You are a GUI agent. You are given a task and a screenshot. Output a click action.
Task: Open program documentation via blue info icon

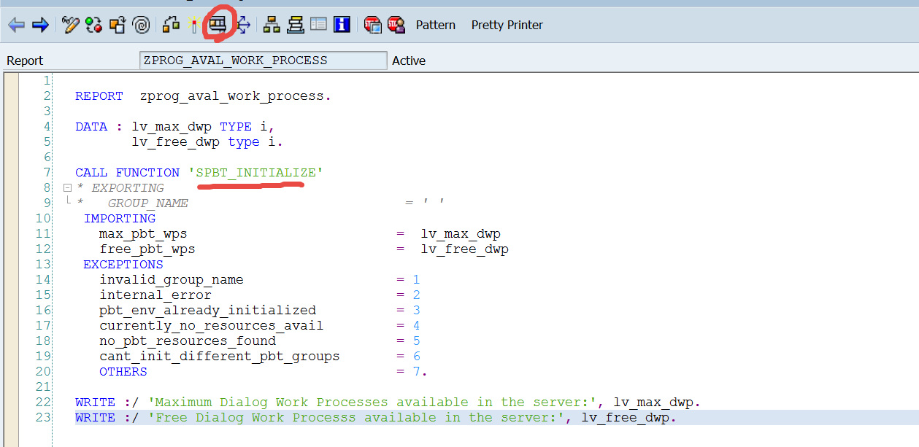341,24
